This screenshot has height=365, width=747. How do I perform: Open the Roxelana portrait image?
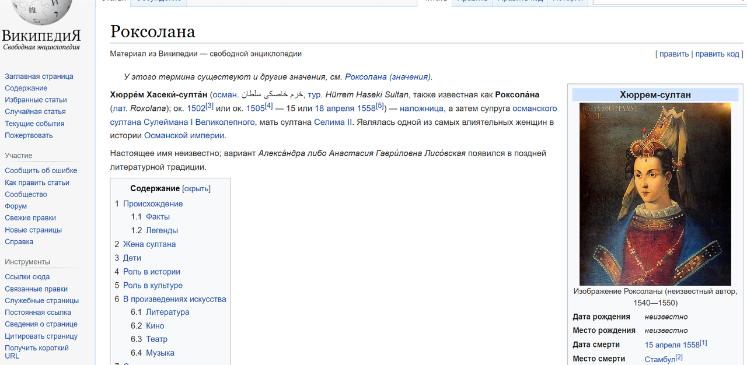pyautogui.click(x=655, y=194)
